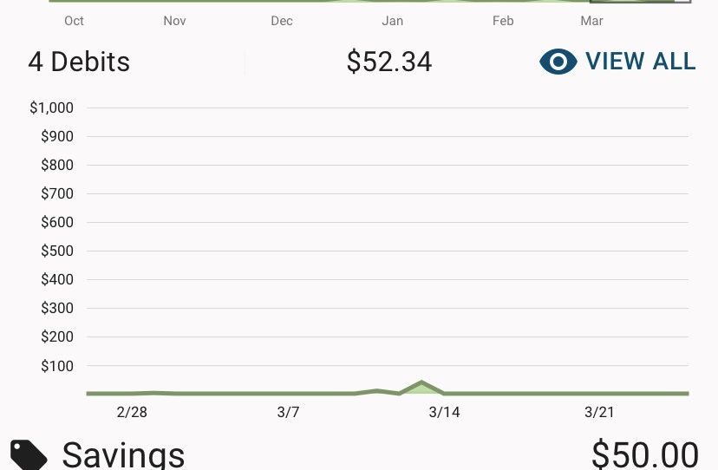The image size is (718, 470).
Task: Click the $52.34 debit total
Action: point(388,62)
